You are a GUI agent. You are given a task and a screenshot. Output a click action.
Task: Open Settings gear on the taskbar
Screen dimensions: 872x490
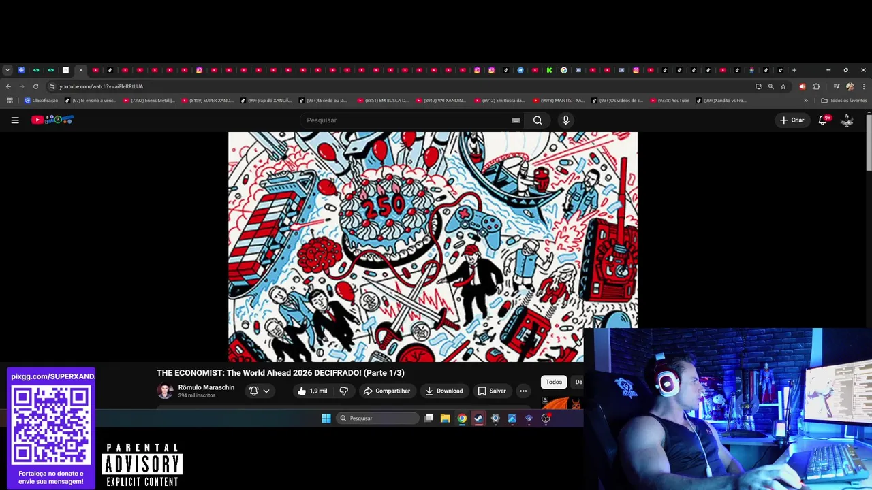[495, 419]
